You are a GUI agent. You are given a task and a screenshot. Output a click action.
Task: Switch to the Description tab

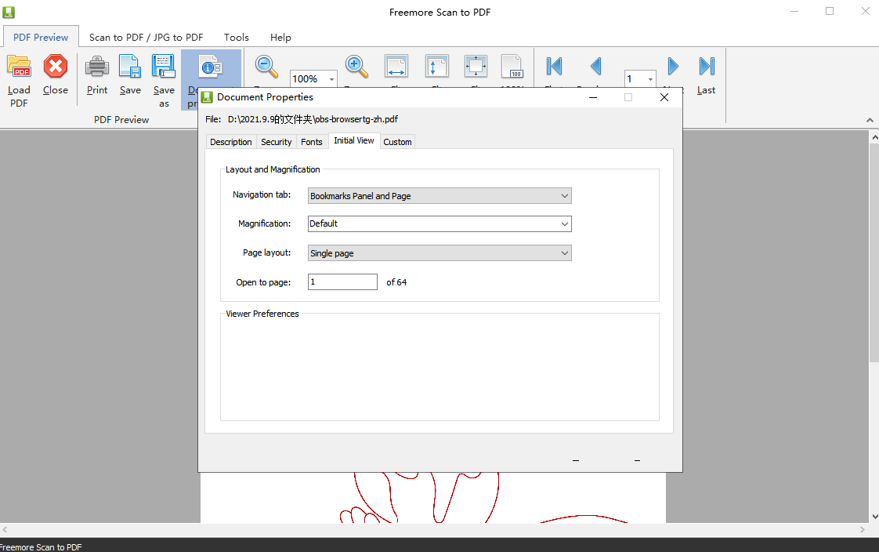tap(231, 142)
